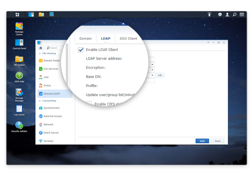The image size is (252, 174).
Task: Collapse the Connectivity section
Action: tap(40, 101)
